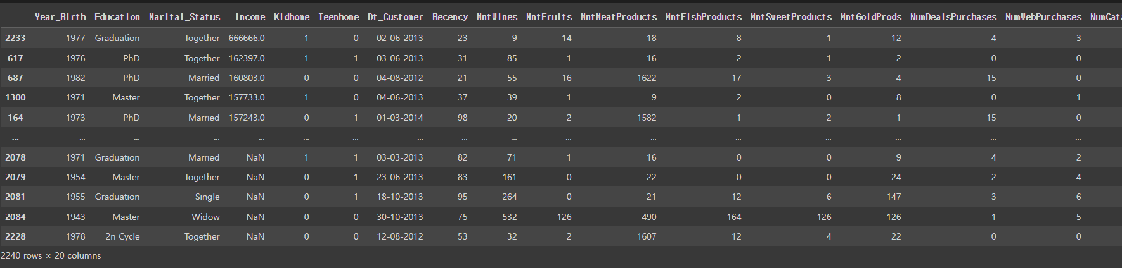This screenshot has width=1122, height=268.
Task: Click date 23-06-2013 cell
Action: click(399, 177)
